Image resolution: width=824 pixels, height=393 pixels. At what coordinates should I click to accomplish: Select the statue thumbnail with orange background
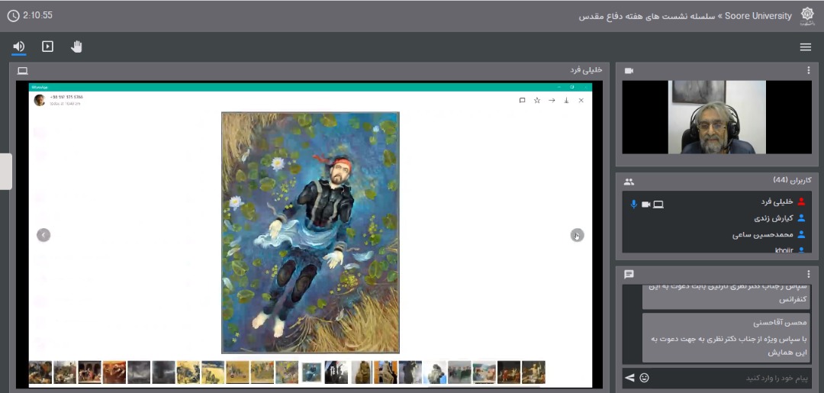pyautogui.click(x=385, y=372)
